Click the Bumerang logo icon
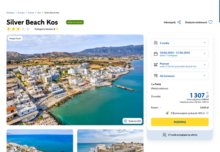The image size is (220, 152). (x=167, y=113)
